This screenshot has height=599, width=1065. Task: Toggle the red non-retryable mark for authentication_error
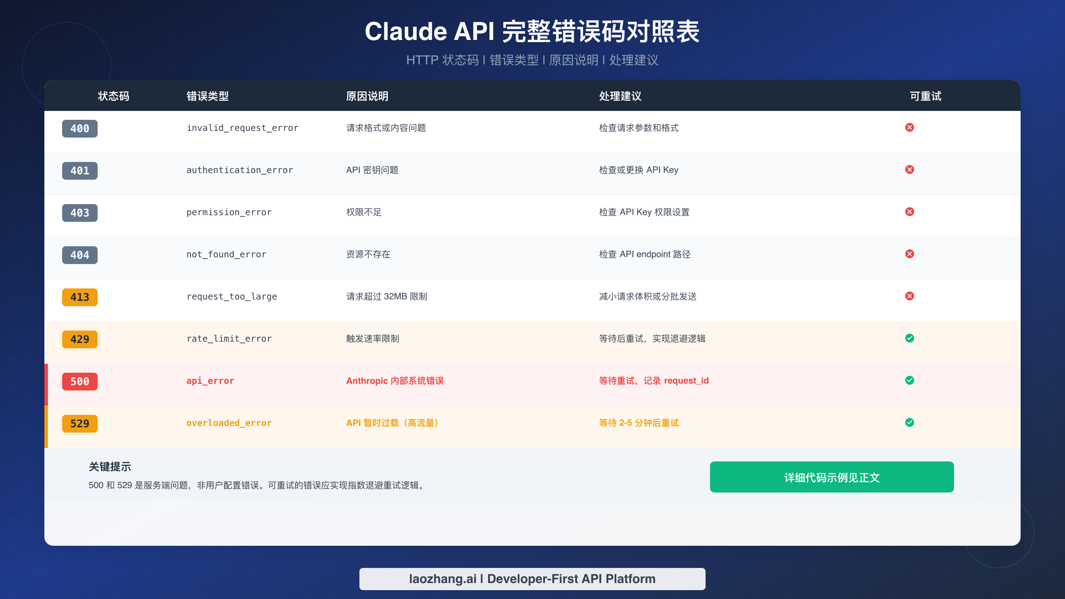click(x=910, y=169)
